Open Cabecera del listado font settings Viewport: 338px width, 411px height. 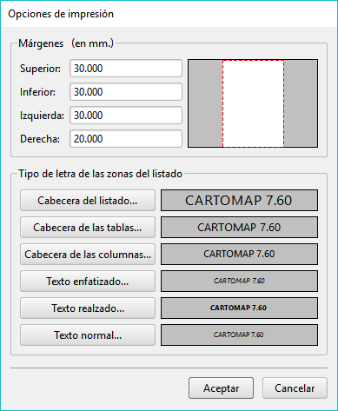pyautogui.click(x=88, y=201)
